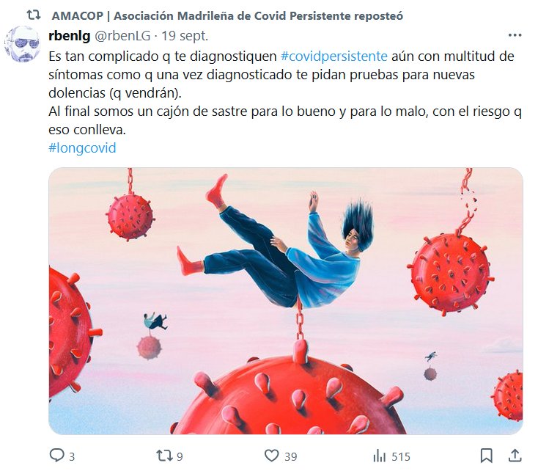Bookmark this tweet
This screenshot has width=538, height=471.
point(486,456)
